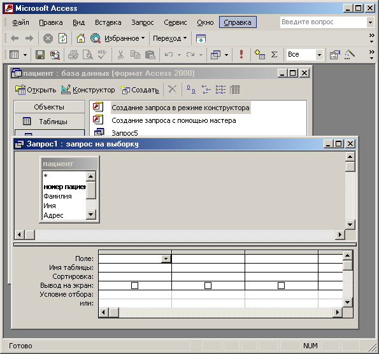Tick the second column's Вывод на экран checkbox
This screenshot has height=354, width=379.
208,286
